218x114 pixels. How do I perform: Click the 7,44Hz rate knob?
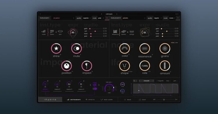click(x=144, y=66)
